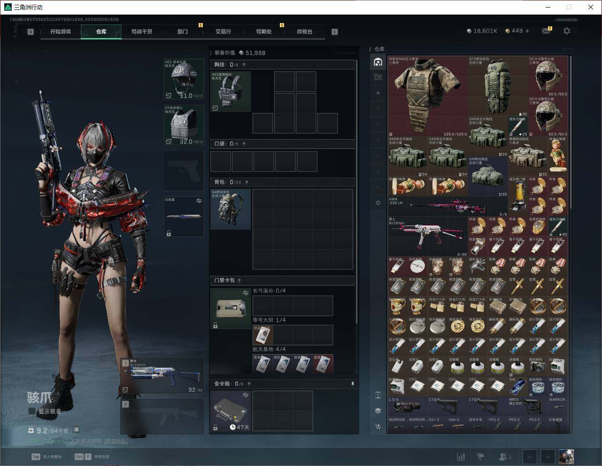Select the equipped HT tactical vest

pos(184,124)
